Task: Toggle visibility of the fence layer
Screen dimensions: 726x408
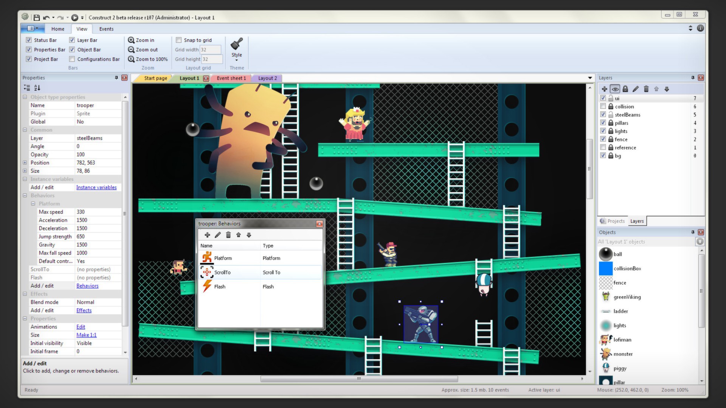Action: point(603,139)
